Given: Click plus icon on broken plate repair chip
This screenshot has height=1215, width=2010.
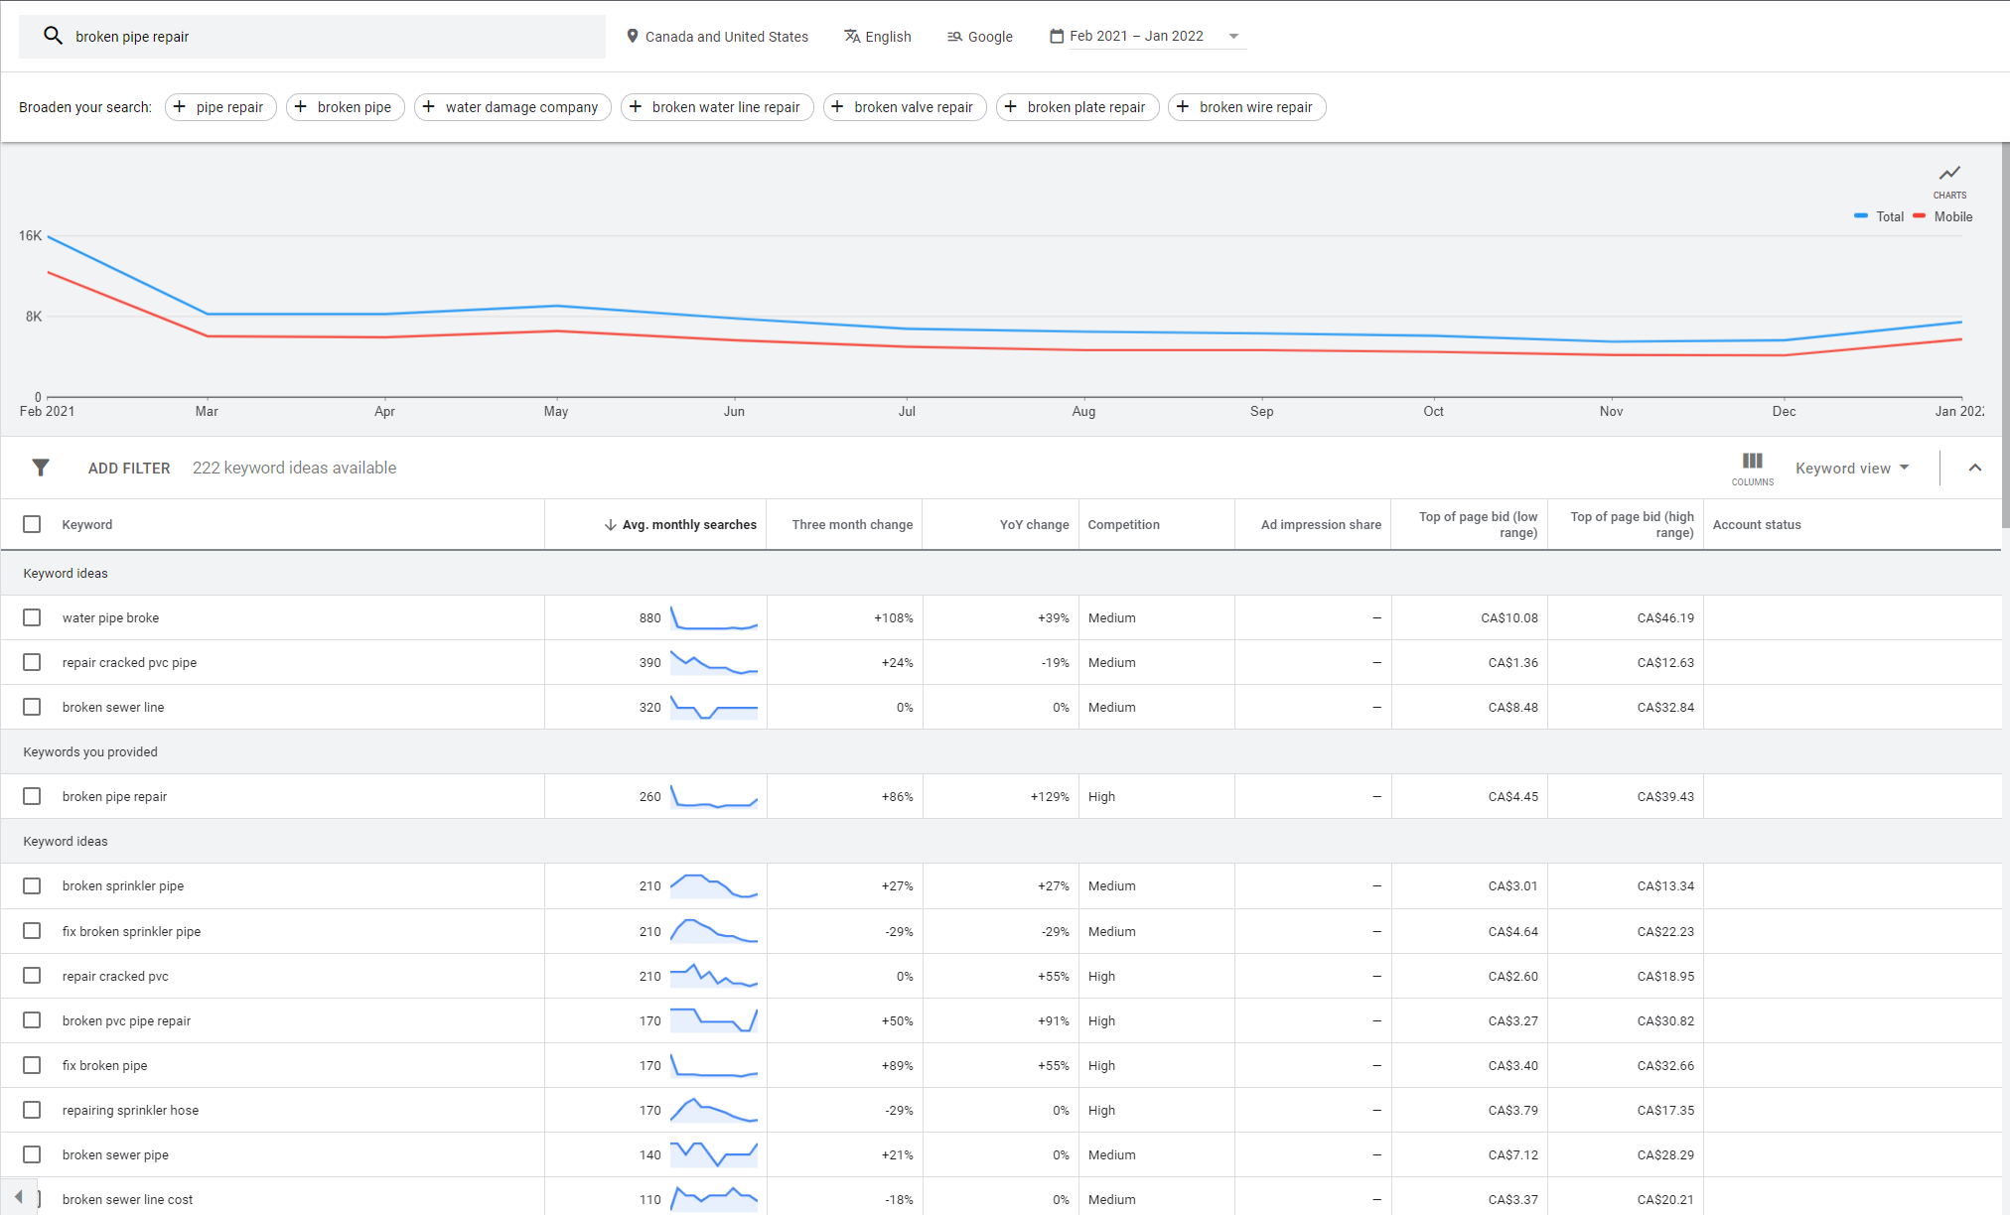Looking at the screenshot, I should (1011, 106).
